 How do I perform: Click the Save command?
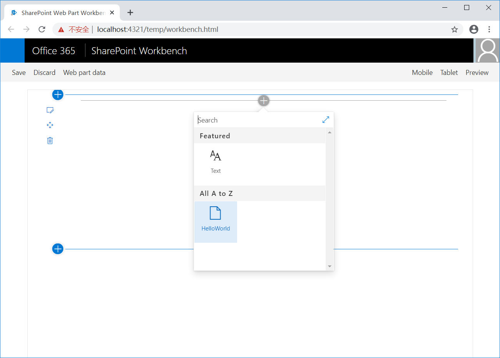point(19,73)
